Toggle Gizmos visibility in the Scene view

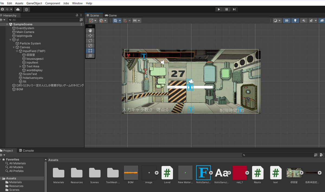(322, 20)
